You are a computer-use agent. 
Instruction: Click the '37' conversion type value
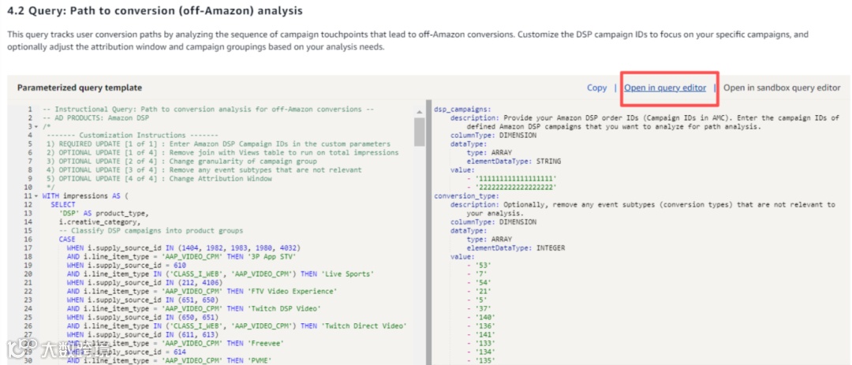click(483, 309)
